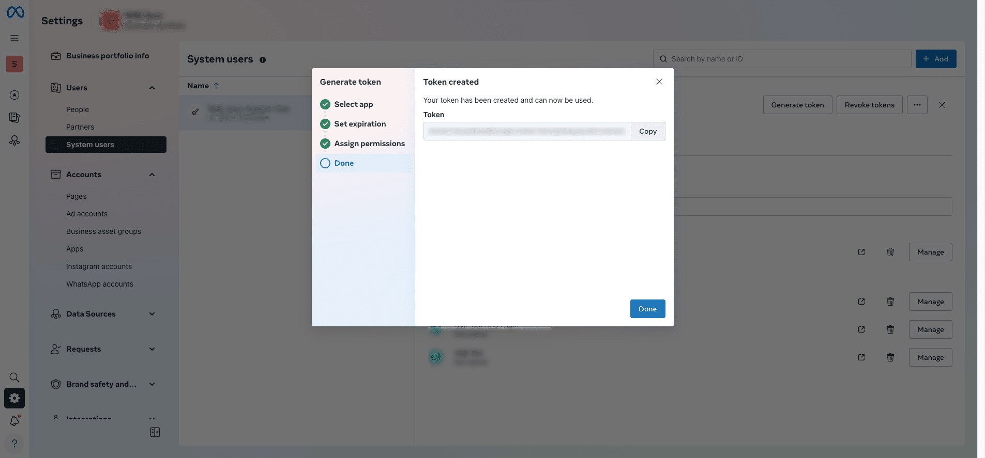Click the Done step in wizard list
985x458 pixels.
coord(363,163)
